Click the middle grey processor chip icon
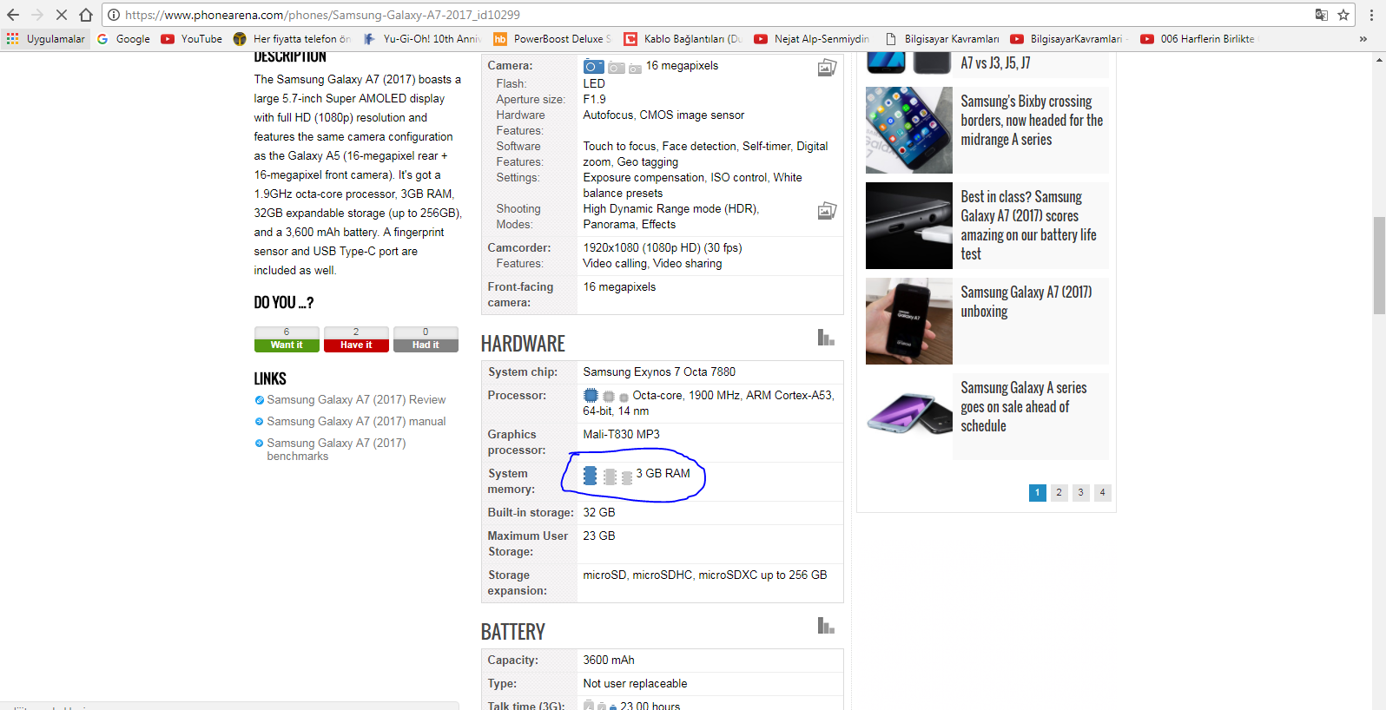This screenshot has height=710, width=1386. [x=609, y=397]
